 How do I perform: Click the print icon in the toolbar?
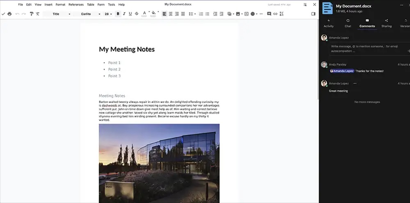(9, 14)
